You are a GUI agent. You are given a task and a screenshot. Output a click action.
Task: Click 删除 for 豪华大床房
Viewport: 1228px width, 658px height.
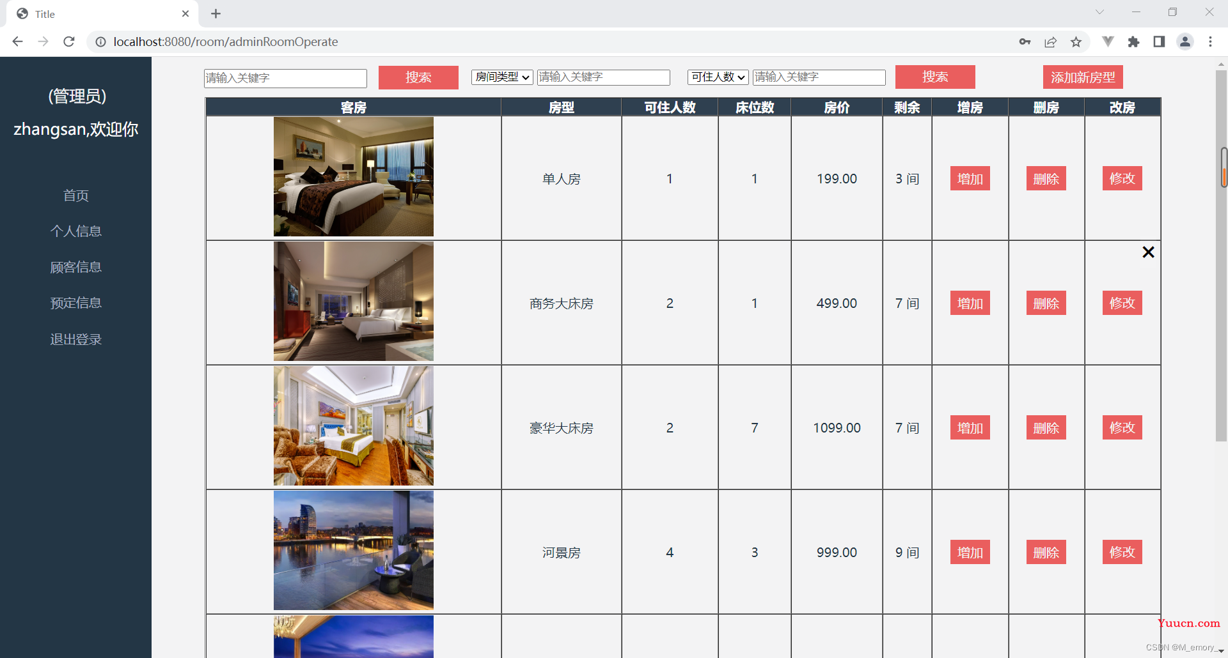pyautogui.click(x=1046, y=428)
